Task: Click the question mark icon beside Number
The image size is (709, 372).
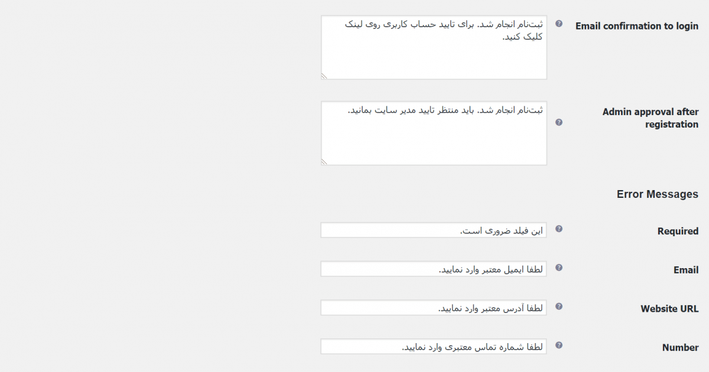Action: click(559, 345)
